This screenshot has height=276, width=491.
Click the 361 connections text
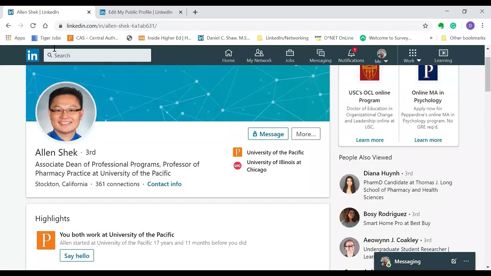[117, 184]
